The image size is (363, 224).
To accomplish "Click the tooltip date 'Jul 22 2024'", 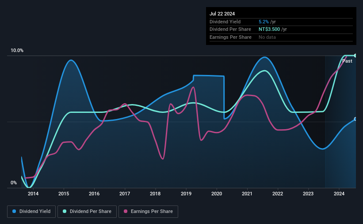I will coord(222,14).
